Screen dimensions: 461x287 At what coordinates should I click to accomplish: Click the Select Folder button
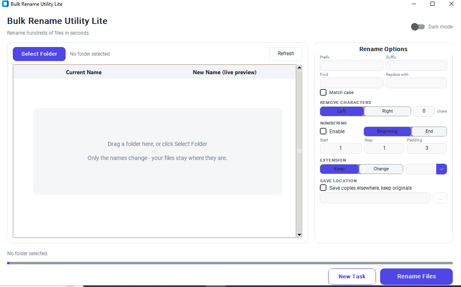tap(39, 54)
